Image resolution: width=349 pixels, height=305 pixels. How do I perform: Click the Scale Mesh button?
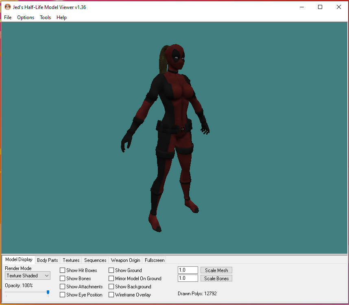coord(216,270)
